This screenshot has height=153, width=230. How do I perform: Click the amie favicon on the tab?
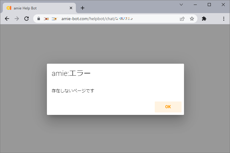pos(9,8)
